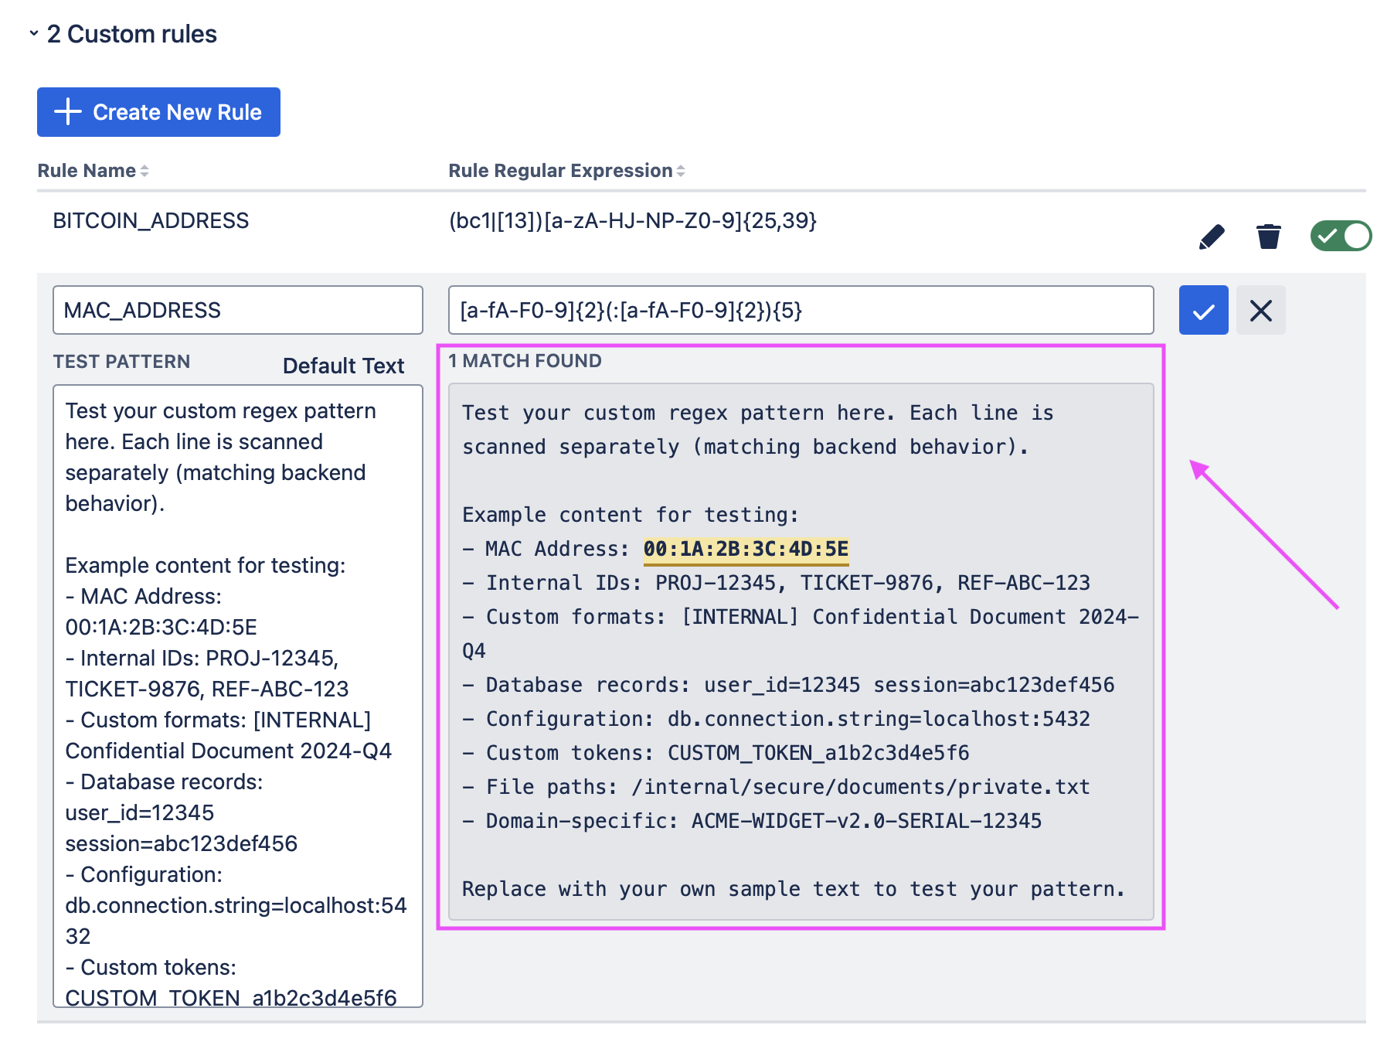Click the 2 Custom rules heading text
The height and width of the screenshot is (1042, 1394).
point(132,34)
